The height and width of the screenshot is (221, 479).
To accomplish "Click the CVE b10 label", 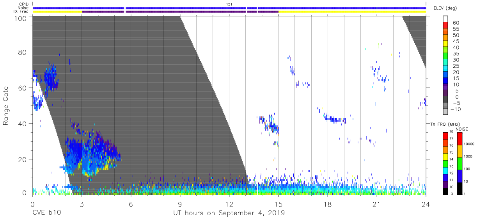I will (x=47, y=213).
